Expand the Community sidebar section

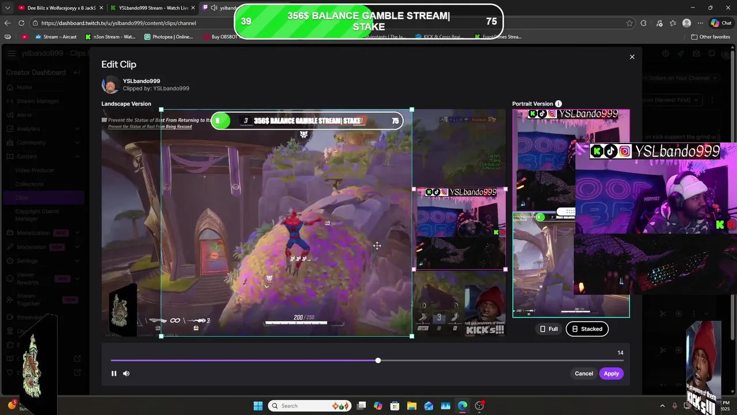(77, 143)
